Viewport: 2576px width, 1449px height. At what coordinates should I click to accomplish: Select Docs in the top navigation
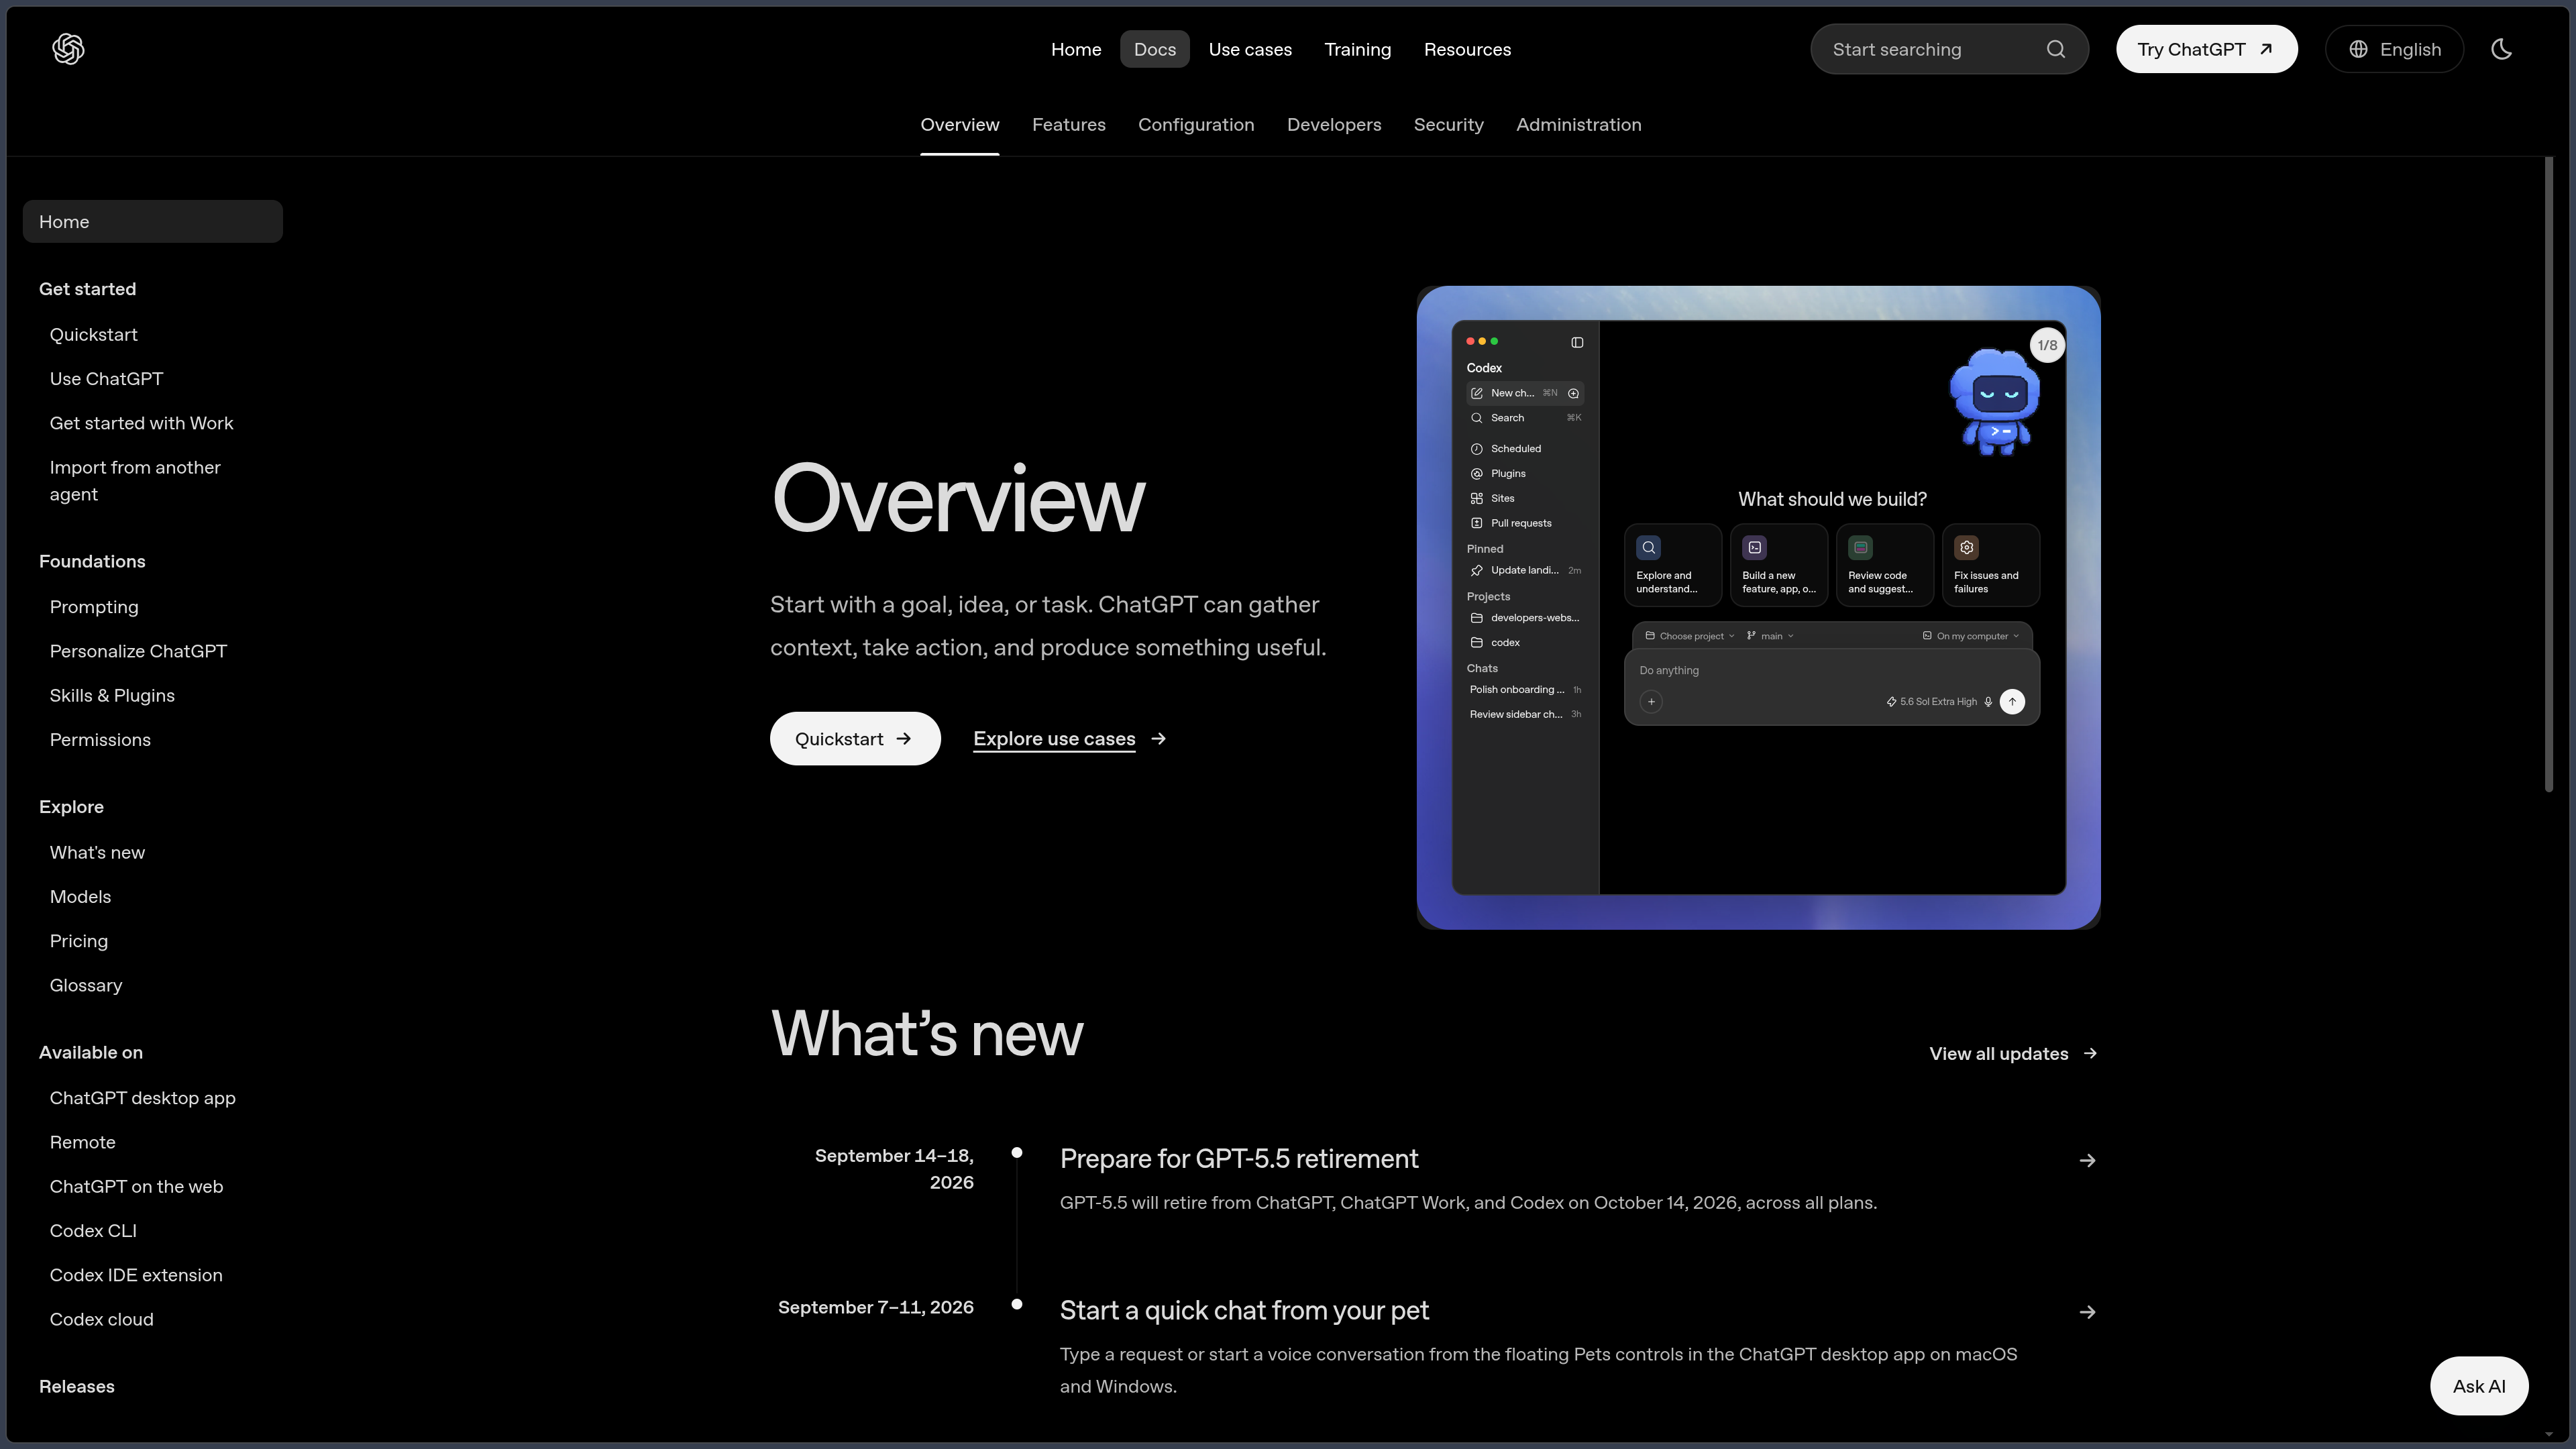(1154, 49)
